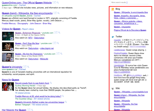The width and height of the screenshot is (154, 111).
Task: Click +1 button beside QueenOnline.com result
Action: 54,3
